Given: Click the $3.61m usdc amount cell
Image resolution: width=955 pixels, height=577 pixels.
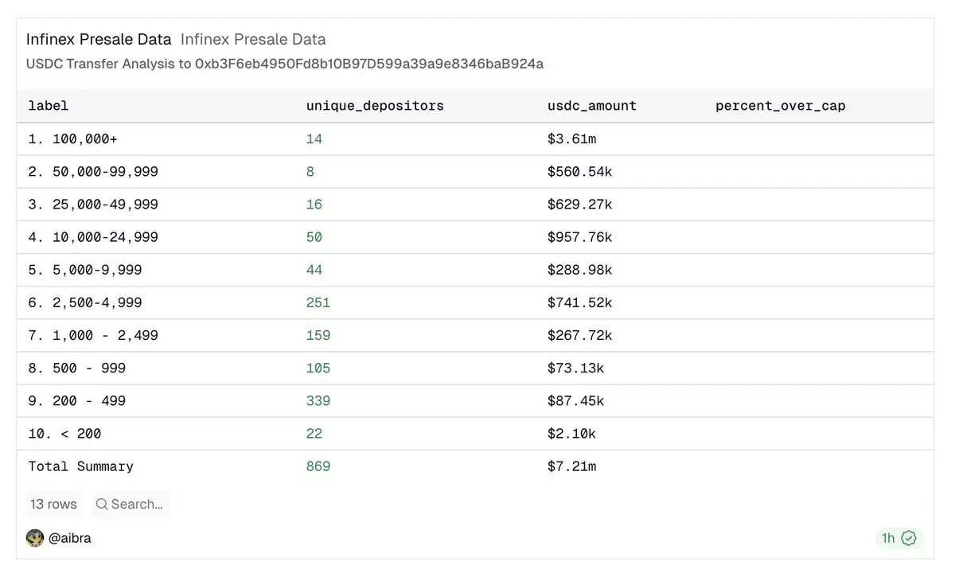Looking at the screenshot, I should [571, 139].
